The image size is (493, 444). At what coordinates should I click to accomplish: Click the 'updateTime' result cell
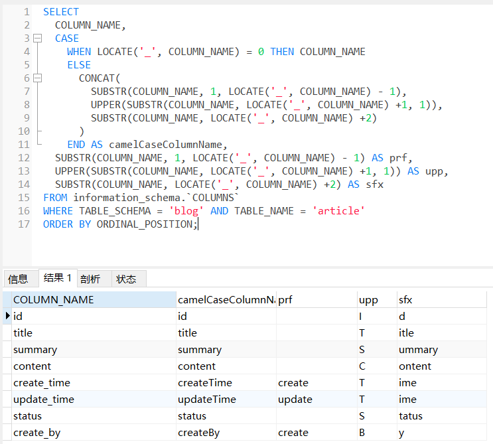click(226, 400)
